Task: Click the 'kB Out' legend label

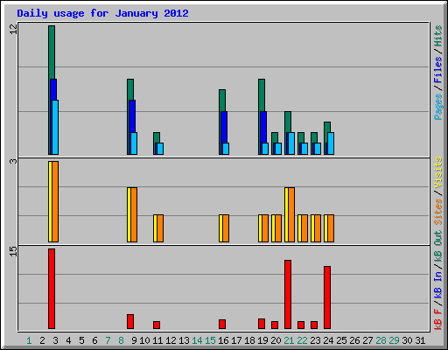Action: [437, 247]
